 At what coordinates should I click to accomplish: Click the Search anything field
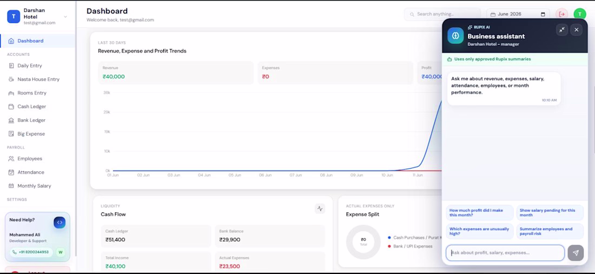442,14
